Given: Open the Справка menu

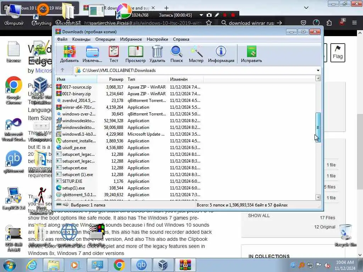Looking at the screenshot, I should pos(181,39).
